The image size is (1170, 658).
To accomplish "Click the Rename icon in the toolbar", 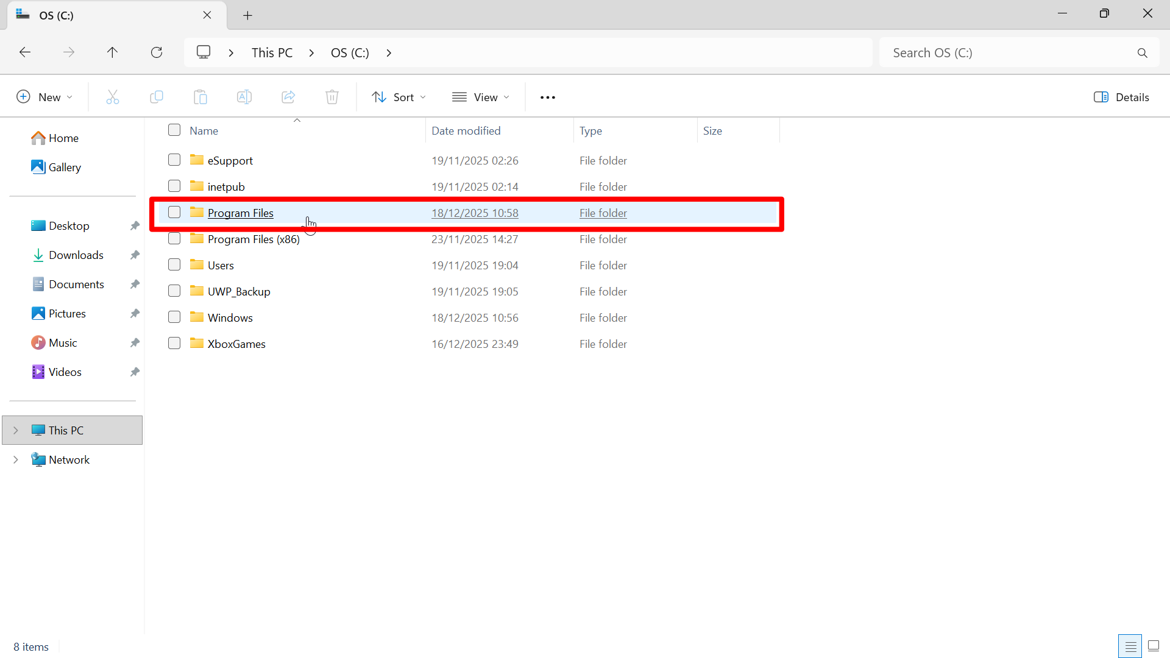I will (244, 97).
